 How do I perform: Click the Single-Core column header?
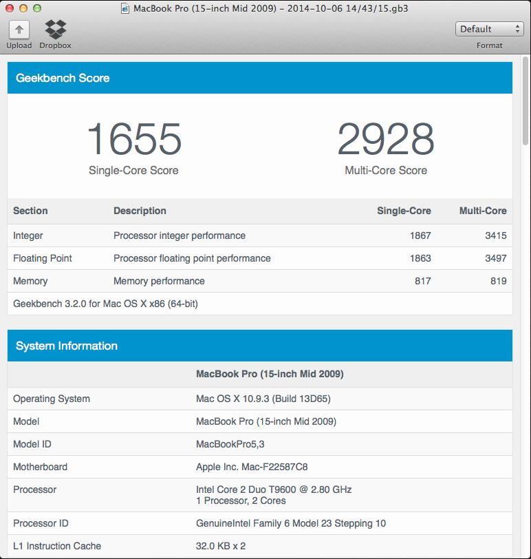pyautogui.click(x=404, y=211)
